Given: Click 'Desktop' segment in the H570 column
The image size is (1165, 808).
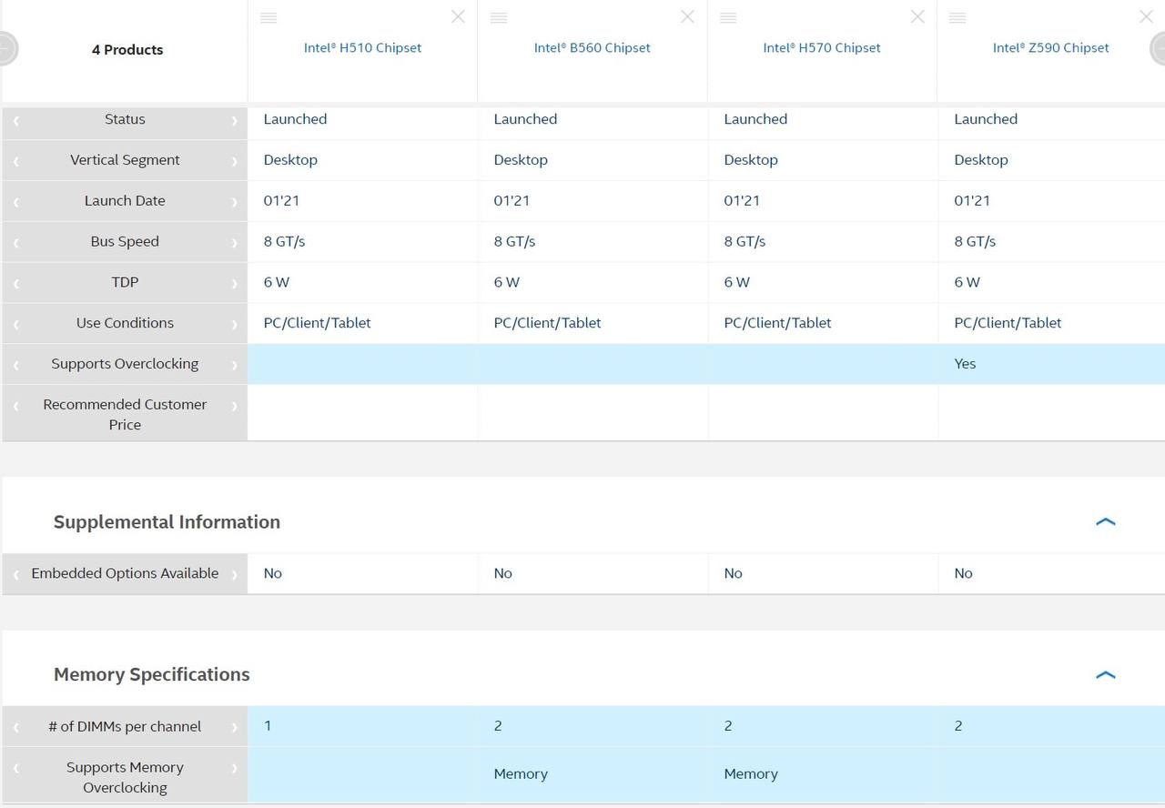Looking at the screenshot, I should [751, 160].
